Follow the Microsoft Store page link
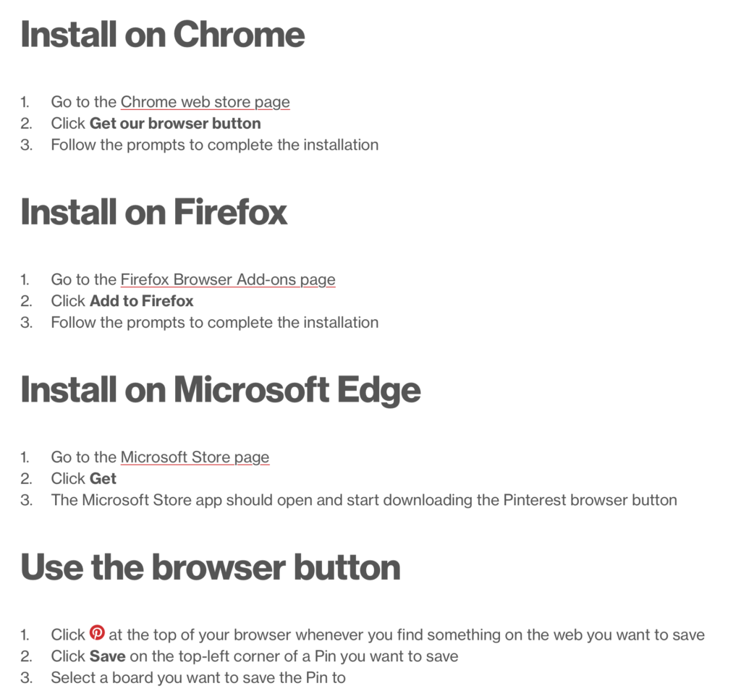 [195, 457]
